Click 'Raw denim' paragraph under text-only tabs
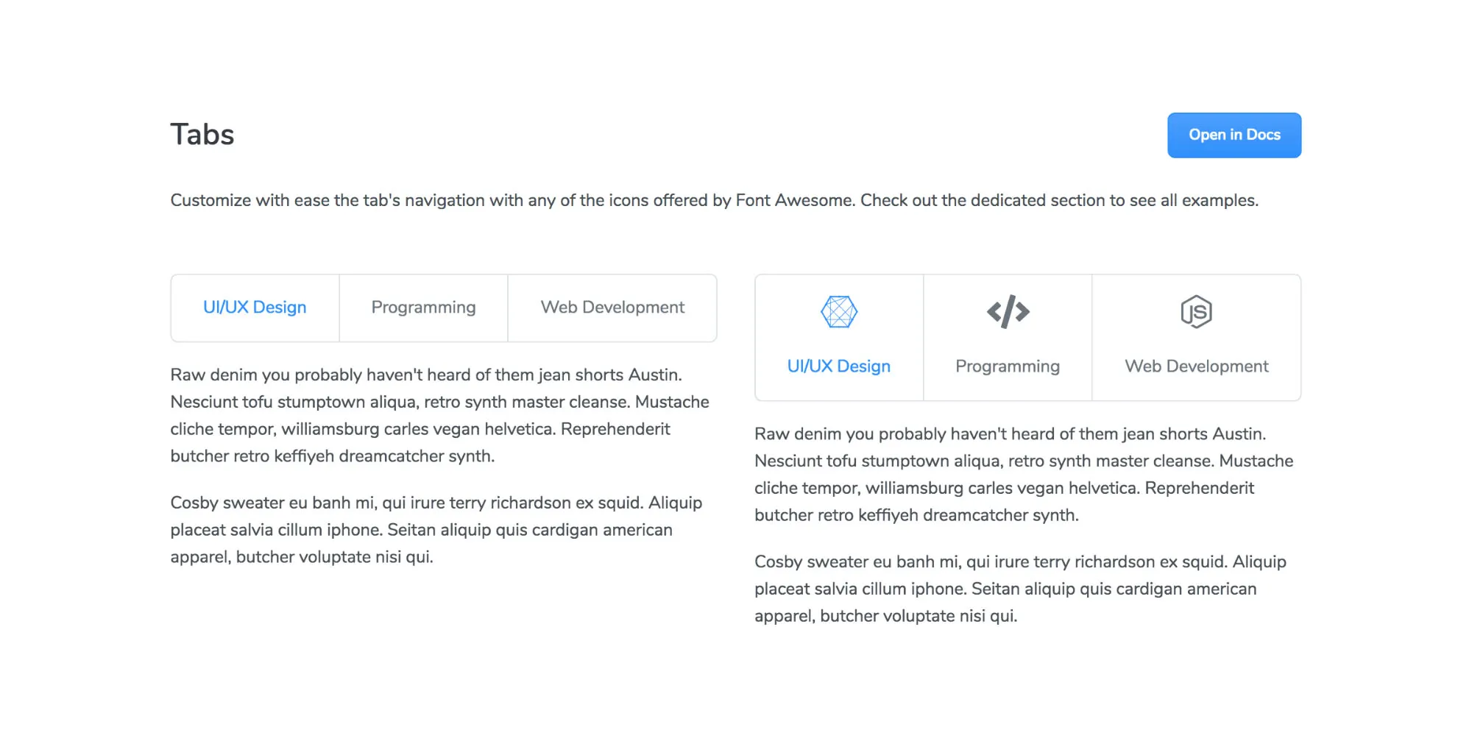 [440, 415]
